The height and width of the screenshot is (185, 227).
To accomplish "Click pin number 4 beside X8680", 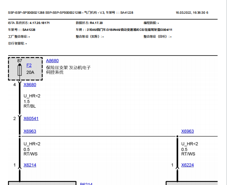I will pyautogui.click(x=14, y=85).
